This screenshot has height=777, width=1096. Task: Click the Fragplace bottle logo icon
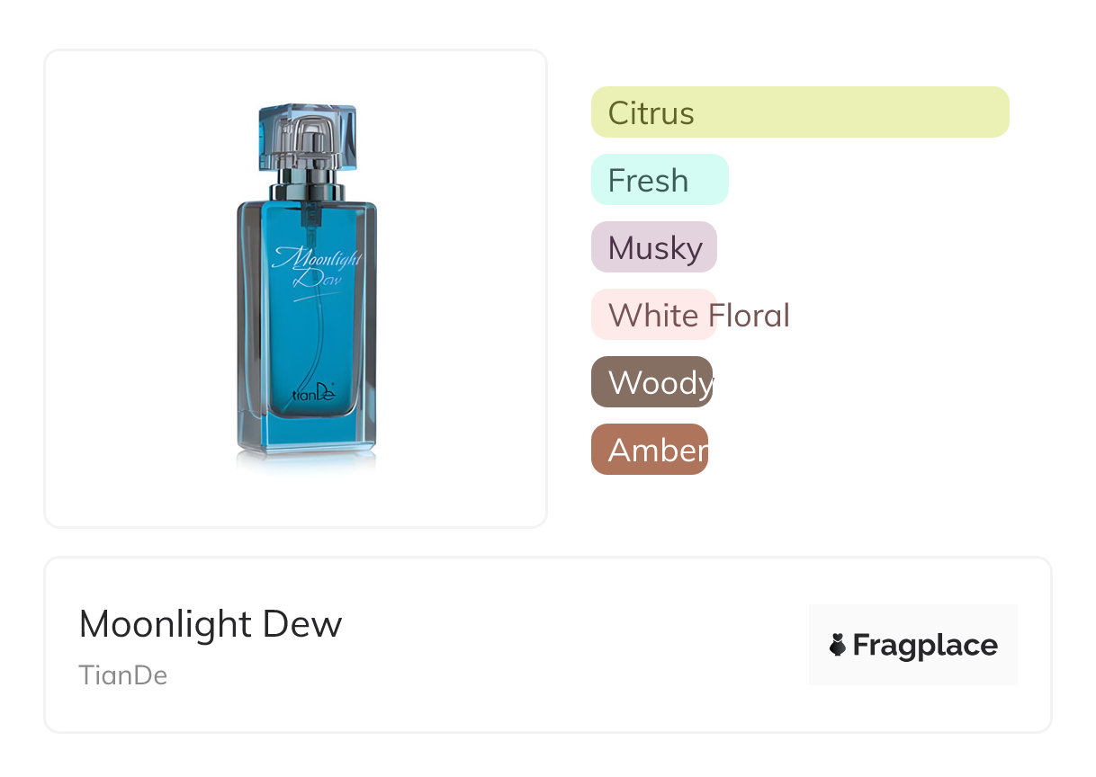click(x=838, y=645)
